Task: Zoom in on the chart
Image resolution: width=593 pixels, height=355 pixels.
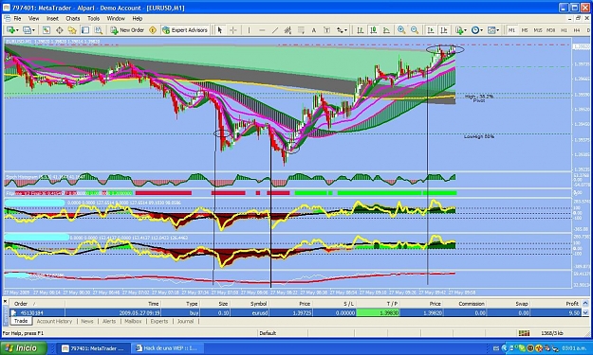Action: (401, 30)
